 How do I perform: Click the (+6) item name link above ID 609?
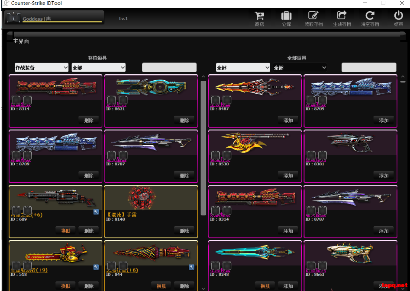point(26,215)
